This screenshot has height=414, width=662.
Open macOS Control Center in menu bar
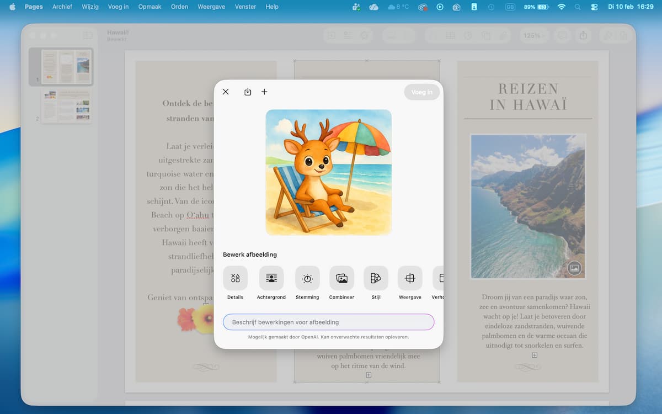594,7
